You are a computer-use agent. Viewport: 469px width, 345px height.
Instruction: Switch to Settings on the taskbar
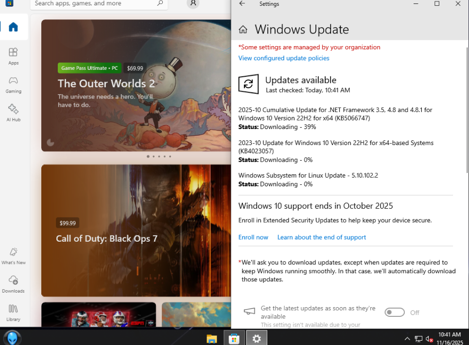pos(257,338)
